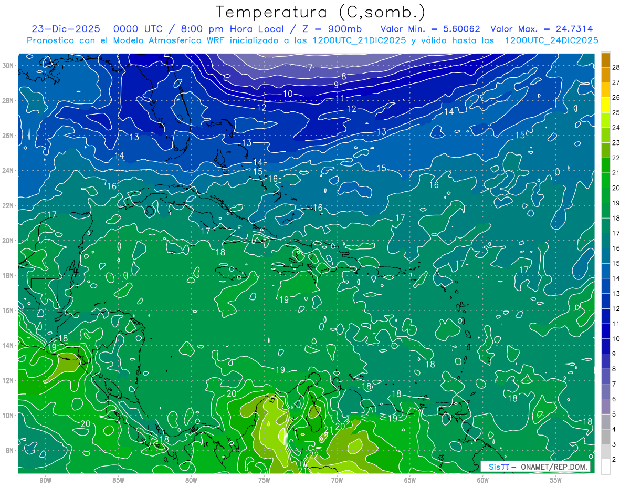Click the 24N latitude axis label

point(8,170)
